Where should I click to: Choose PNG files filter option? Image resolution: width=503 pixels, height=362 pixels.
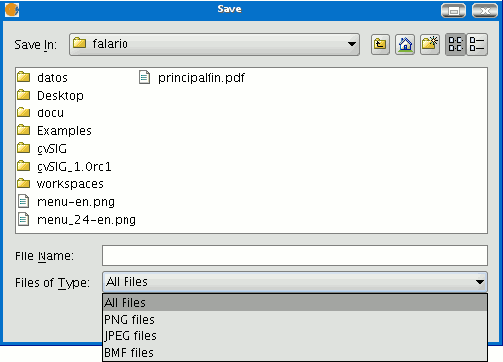294,320
